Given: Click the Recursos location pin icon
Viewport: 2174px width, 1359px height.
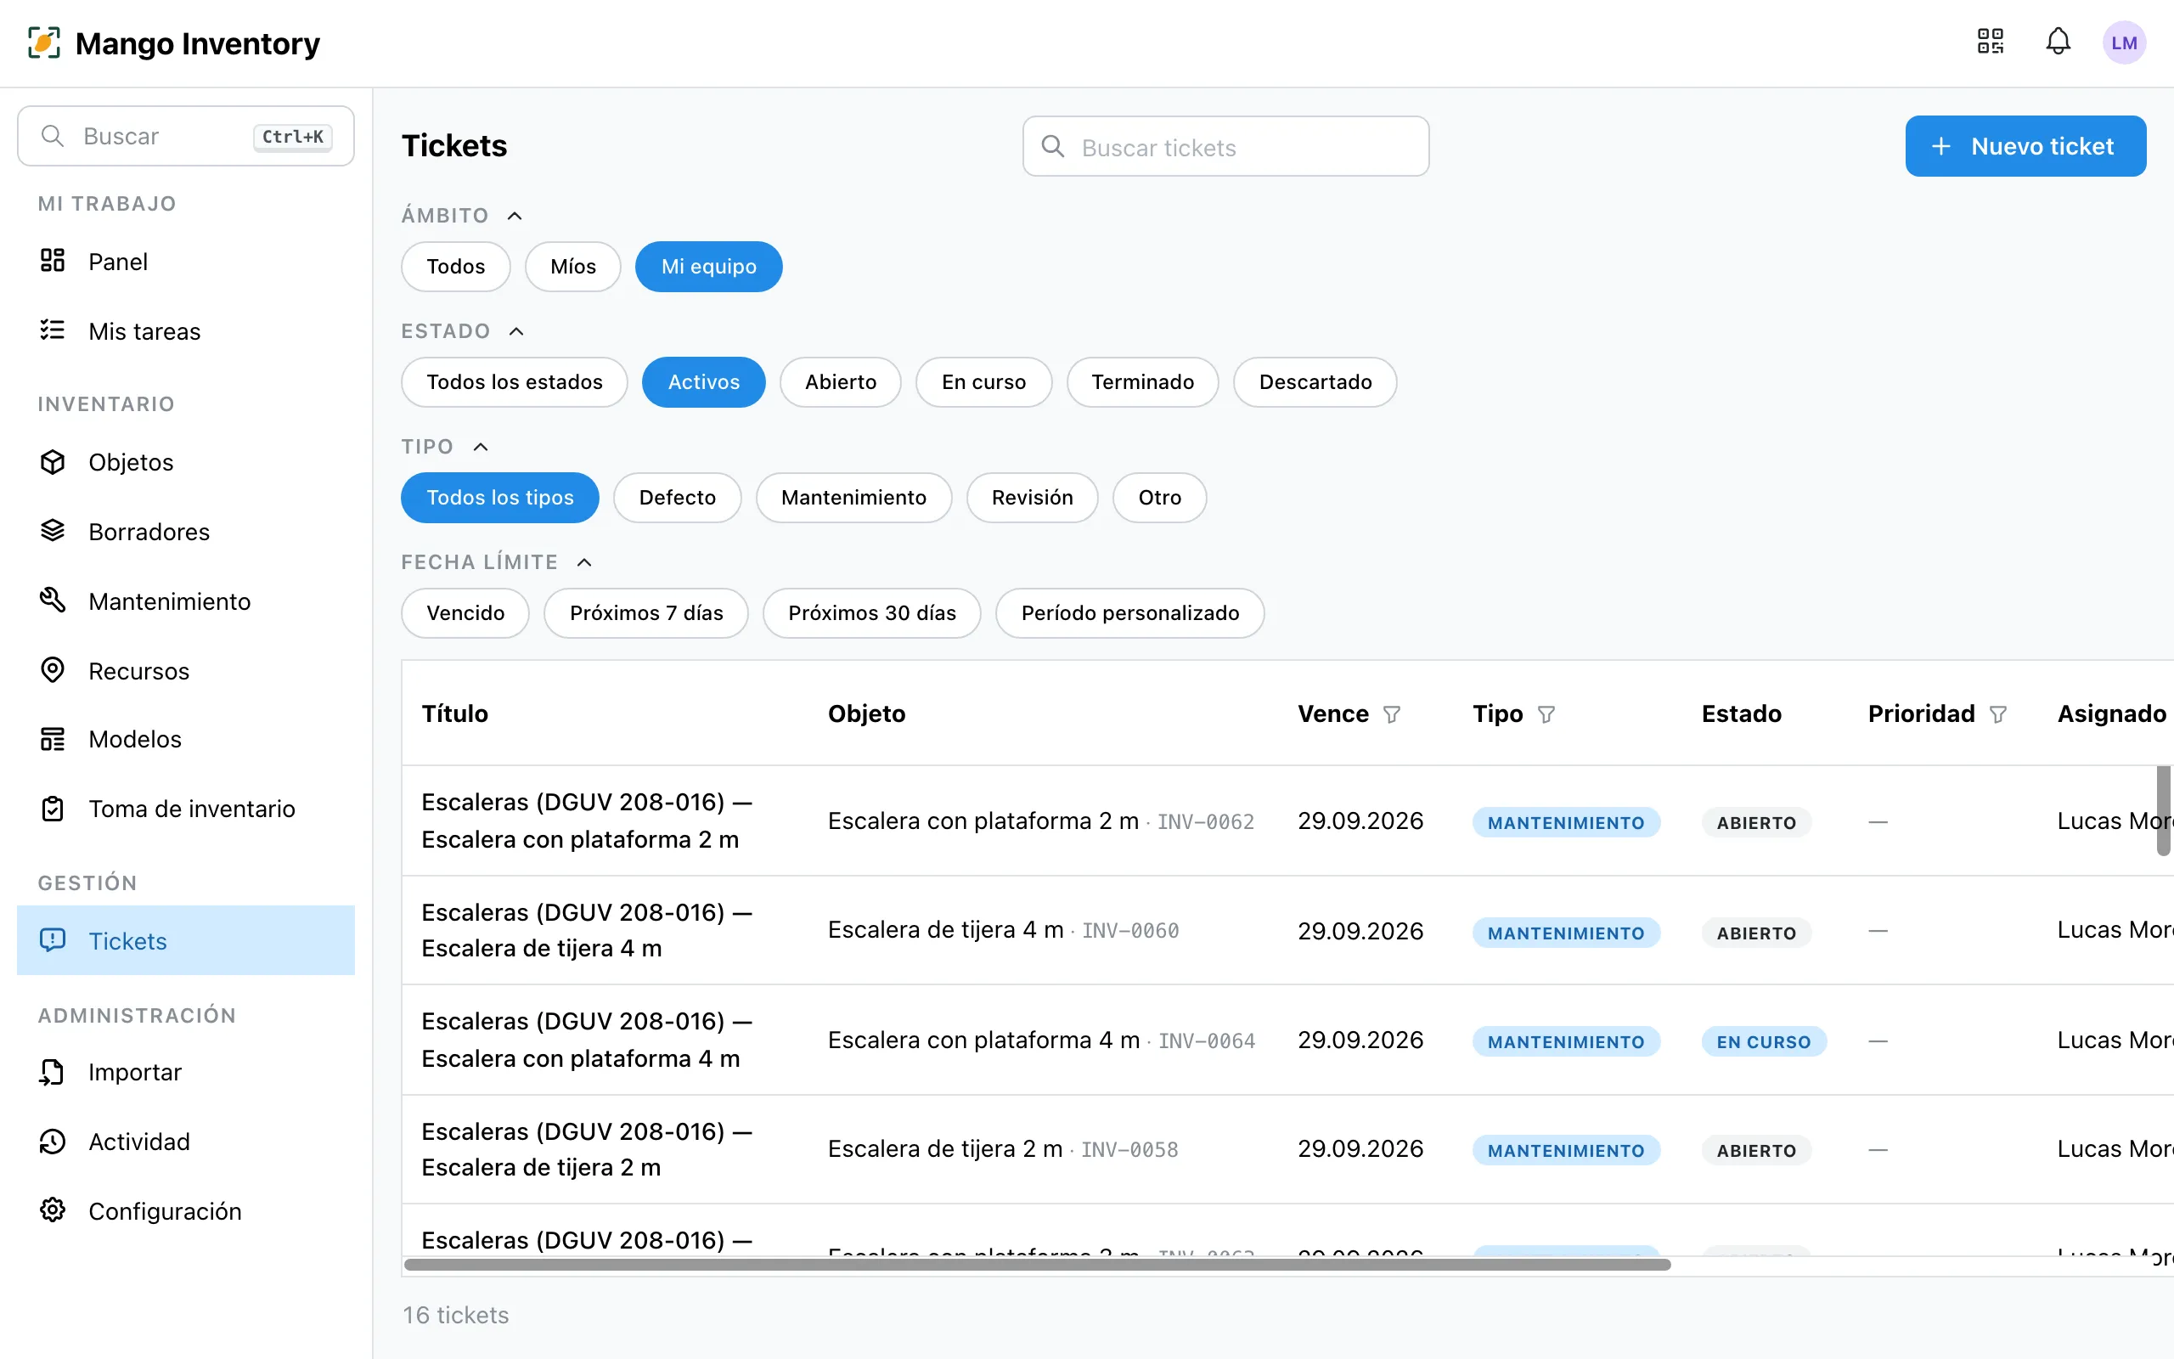Looking at the screenshot, I should 53,670.
